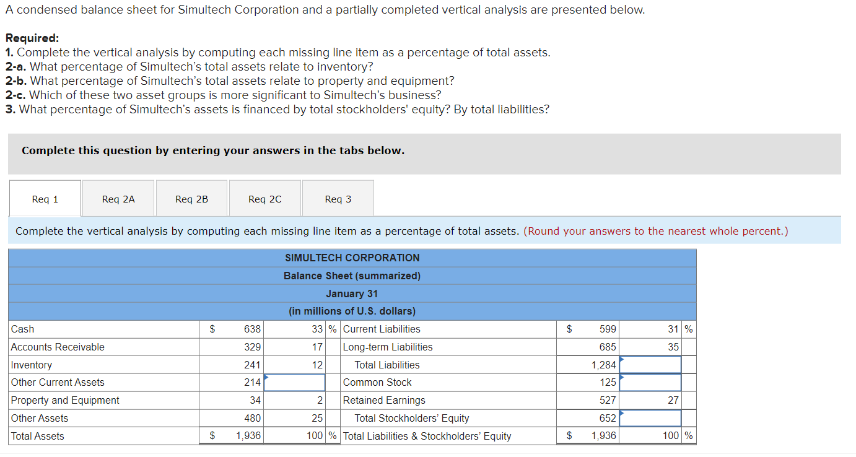
Task: Click the bold 'Required:' heading
Action: pos(32,38)
